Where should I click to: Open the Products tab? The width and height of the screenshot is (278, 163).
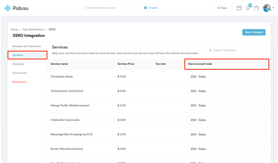tap(18, 64)
